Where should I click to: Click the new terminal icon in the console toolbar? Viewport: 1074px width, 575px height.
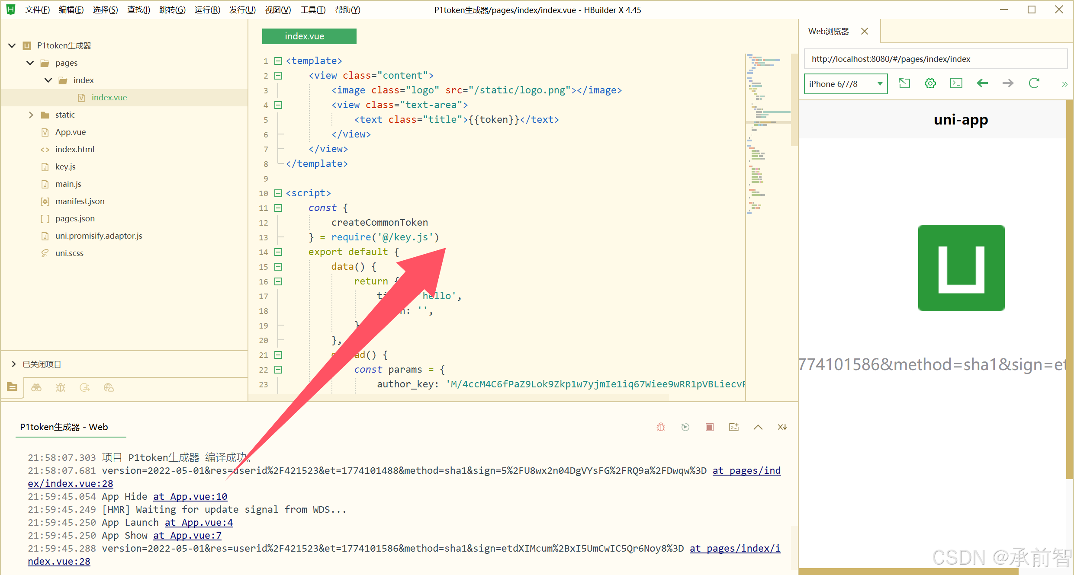pyautogui.click(x=734, y=427)
